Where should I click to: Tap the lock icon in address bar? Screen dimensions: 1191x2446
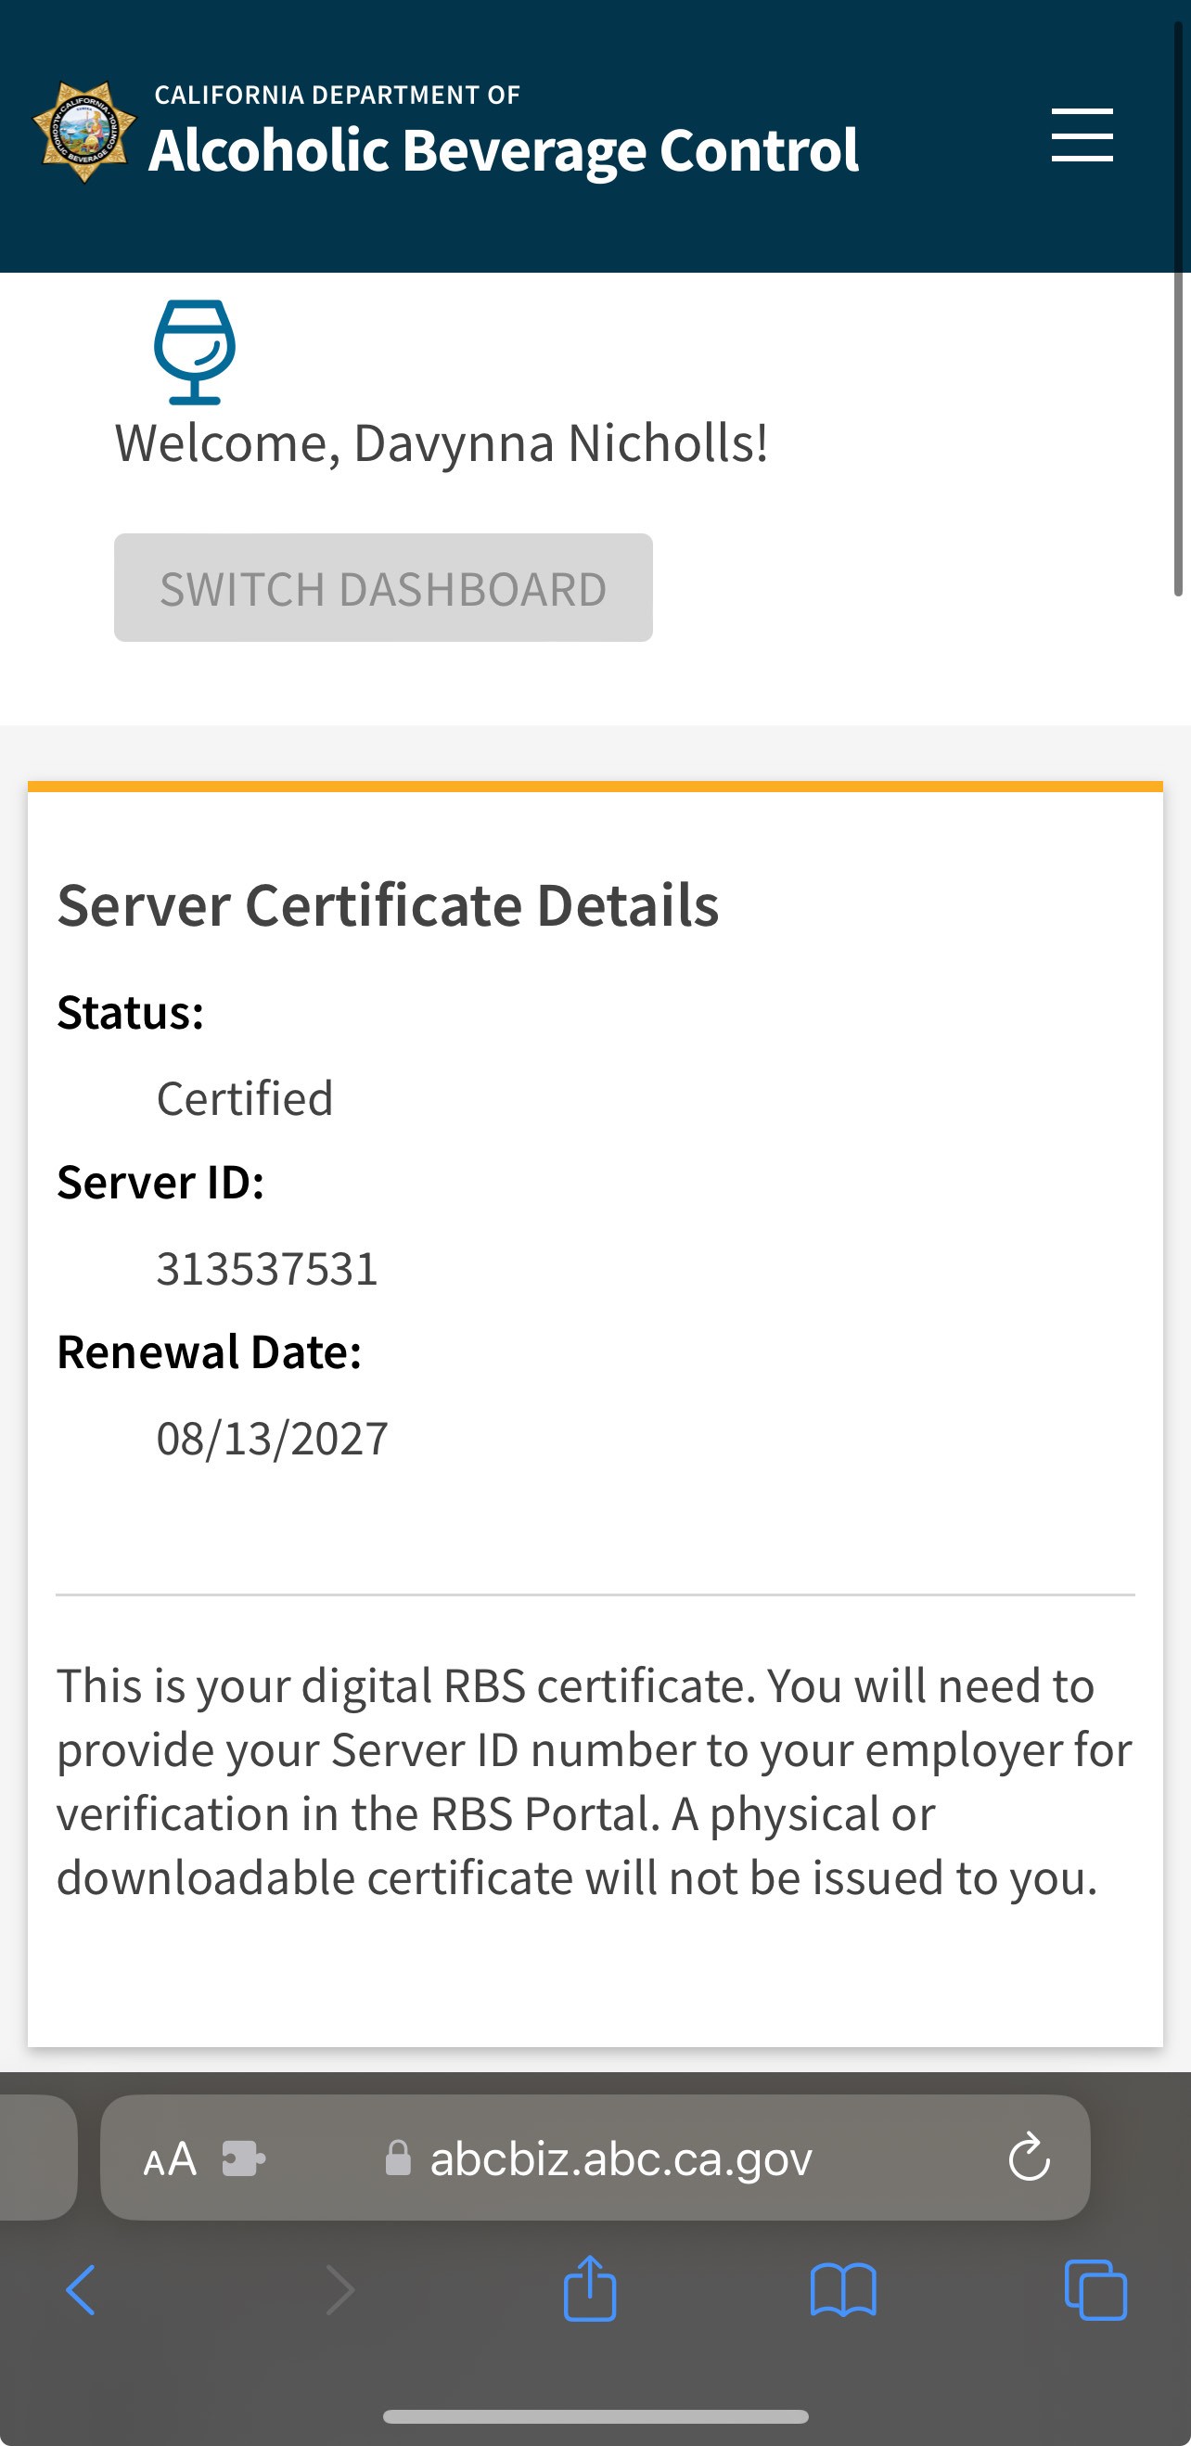coord(398,2158)
